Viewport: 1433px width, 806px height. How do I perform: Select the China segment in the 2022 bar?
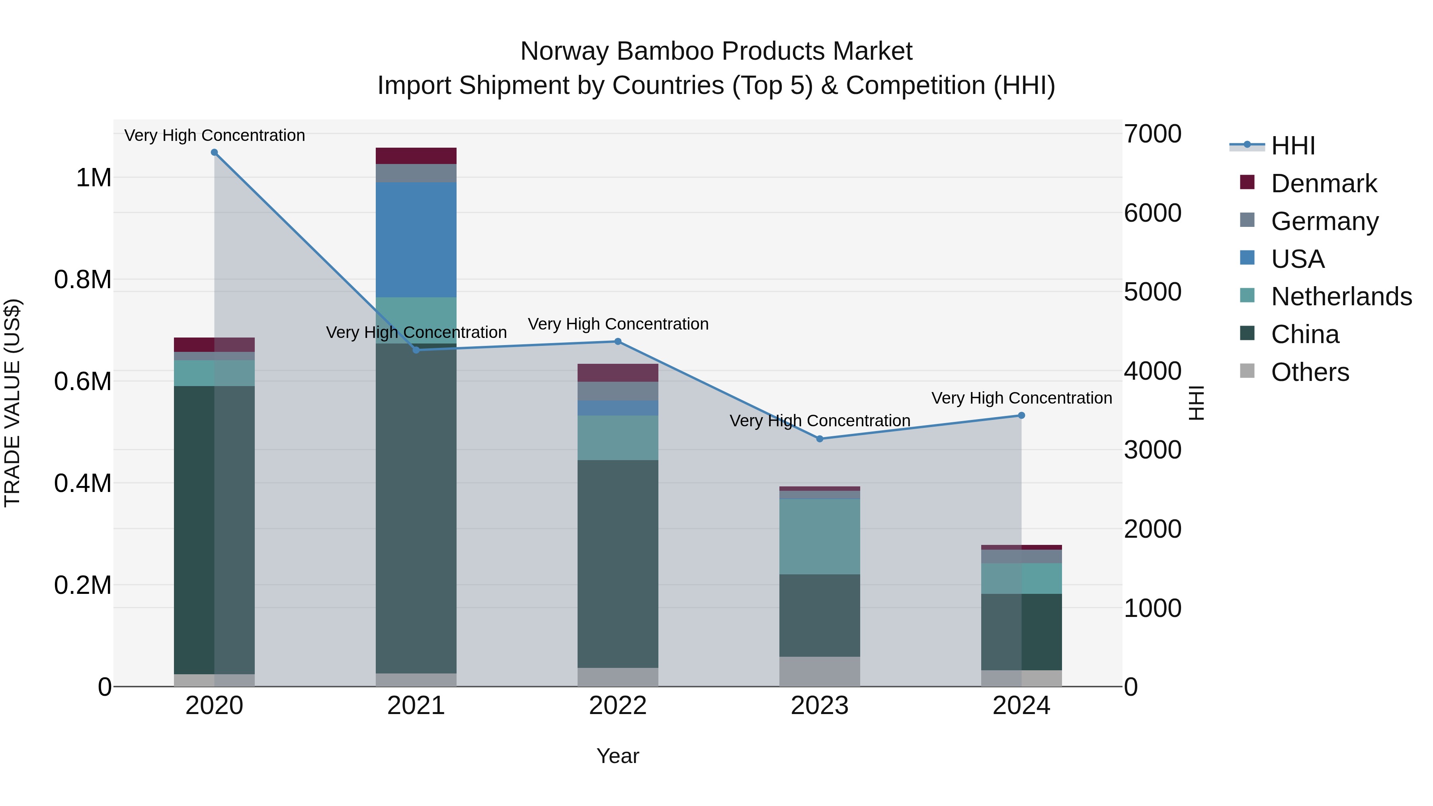(617, 564)
